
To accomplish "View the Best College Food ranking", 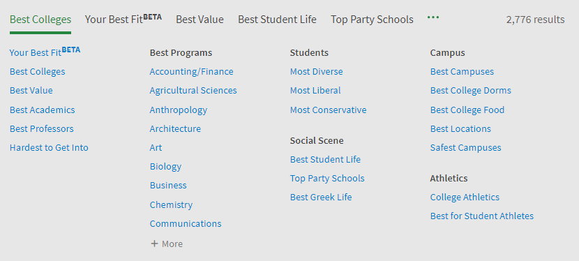I will point(467,110).
